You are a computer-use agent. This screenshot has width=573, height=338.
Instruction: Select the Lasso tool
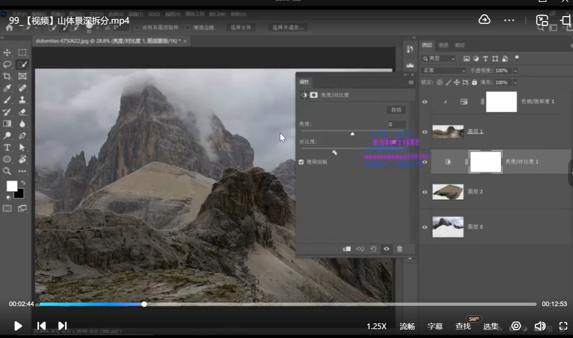point(7,64)
